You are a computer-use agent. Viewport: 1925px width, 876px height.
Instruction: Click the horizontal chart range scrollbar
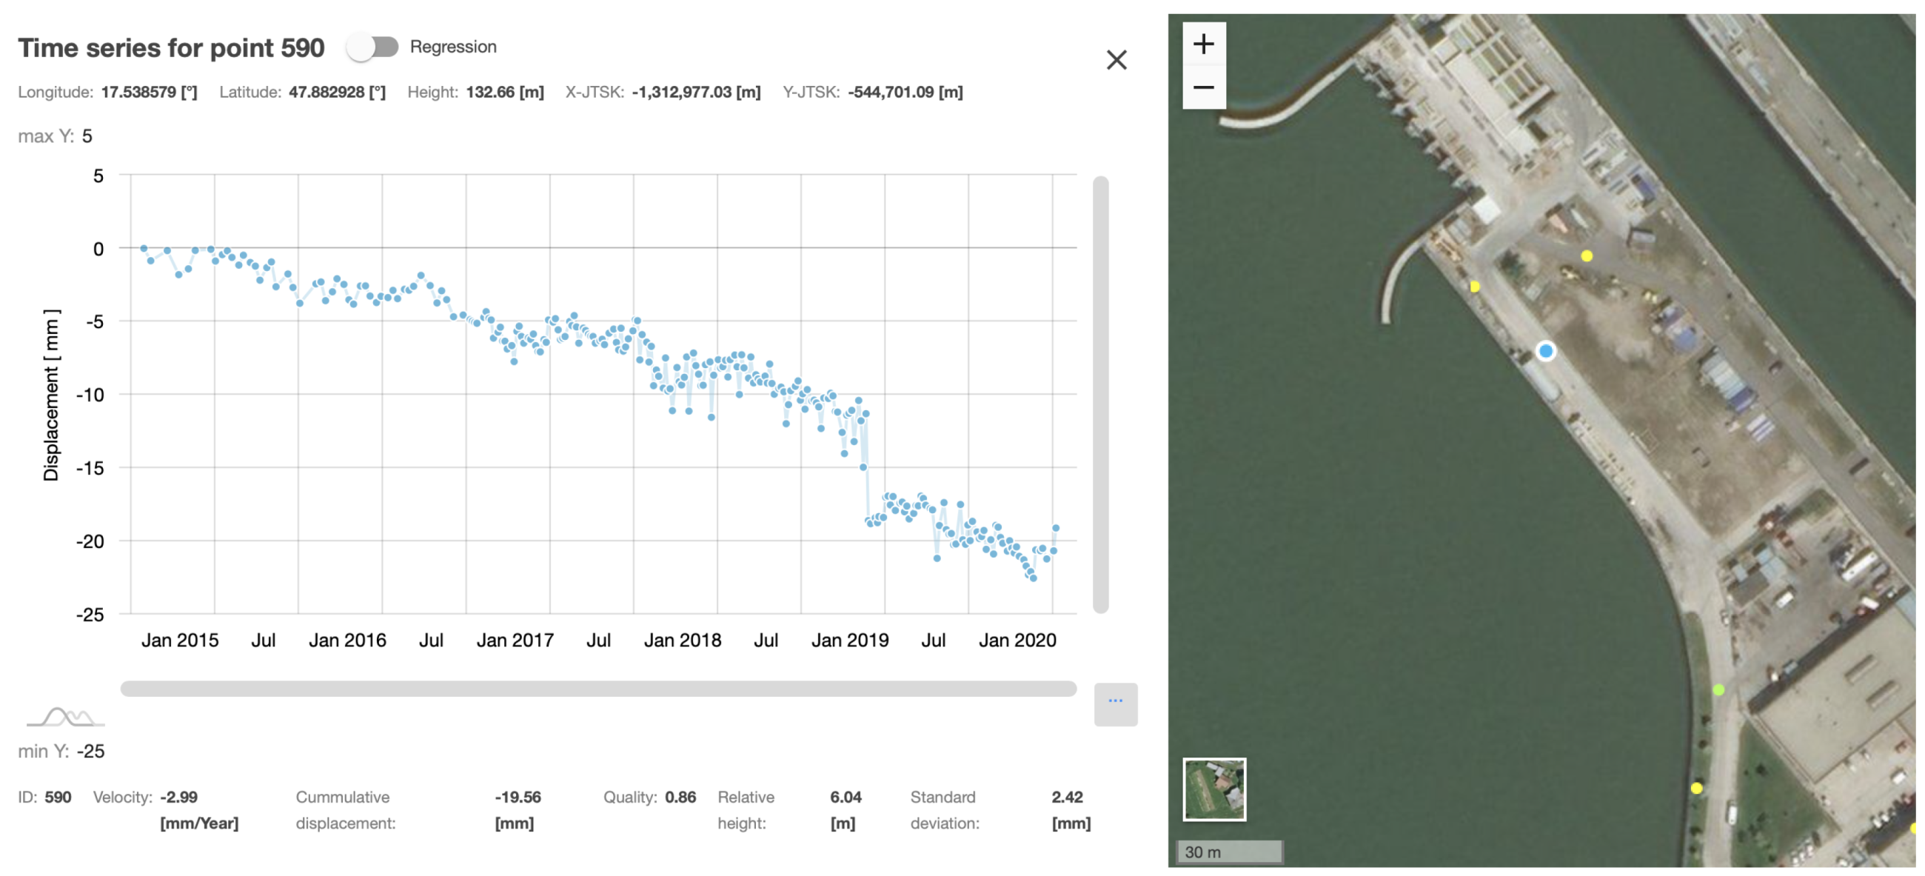point(597,689)
